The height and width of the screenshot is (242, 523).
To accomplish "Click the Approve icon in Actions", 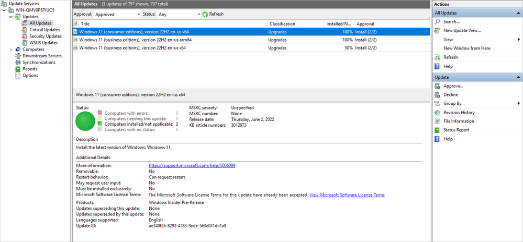I will (437, 86).
